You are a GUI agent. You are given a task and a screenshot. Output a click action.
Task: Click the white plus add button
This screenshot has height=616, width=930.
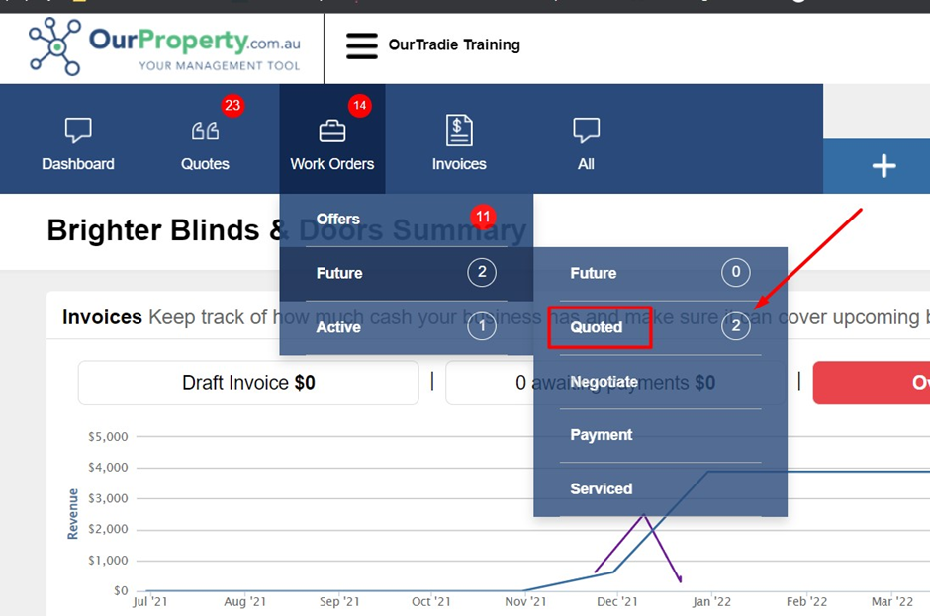tap(883, 166)
